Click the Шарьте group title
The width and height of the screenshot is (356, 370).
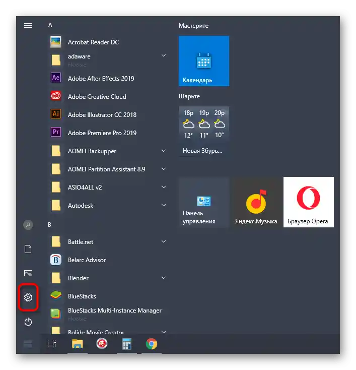tap(189, 96)
